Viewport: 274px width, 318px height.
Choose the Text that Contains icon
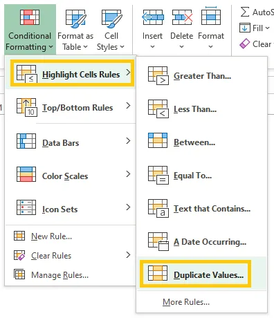[158, 209]
